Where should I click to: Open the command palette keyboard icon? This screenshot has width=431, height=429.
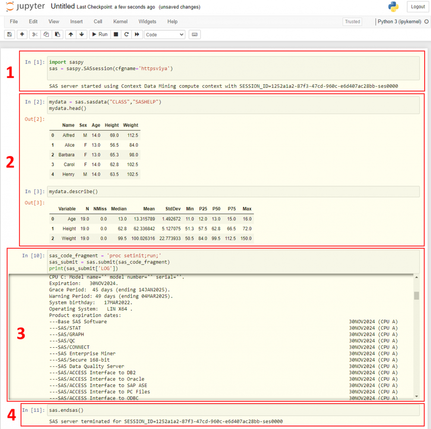coord(195,35)
